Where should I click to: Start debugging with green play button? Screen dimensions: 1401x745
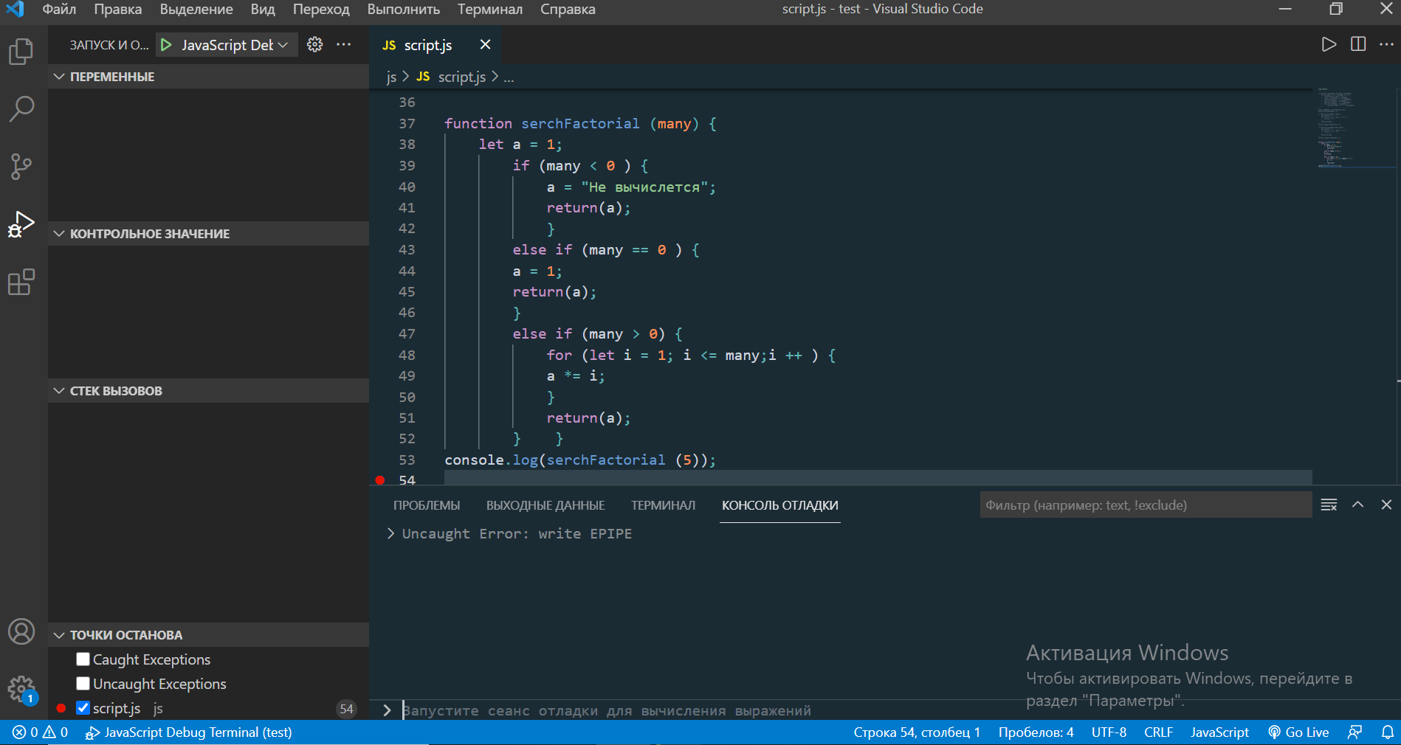pos(166,45)
